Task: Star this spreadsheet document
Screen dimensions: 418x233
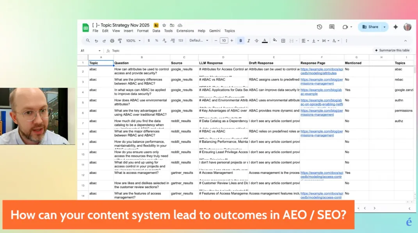Action: click(164, 25)
